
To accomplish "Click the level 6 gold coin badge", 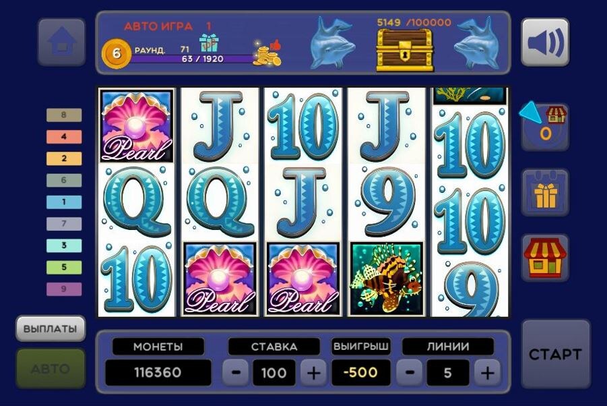I will pyautogui.click(x=116, y=54).
